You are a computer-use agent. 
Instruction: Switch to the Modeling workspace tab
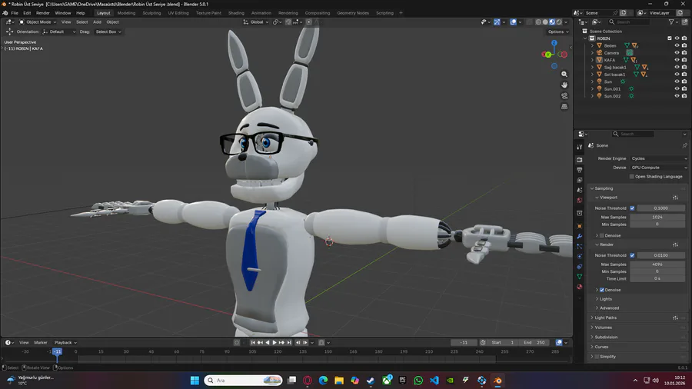pos(126,13)
